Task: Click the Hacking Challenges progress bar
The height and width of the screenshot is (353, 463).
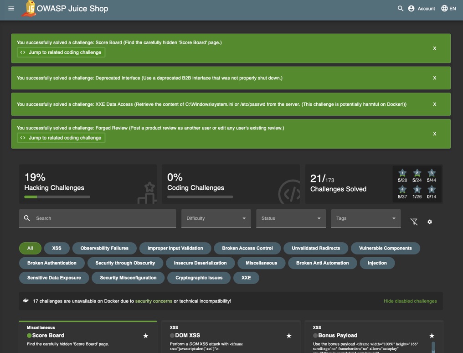Action: point(57,197)
